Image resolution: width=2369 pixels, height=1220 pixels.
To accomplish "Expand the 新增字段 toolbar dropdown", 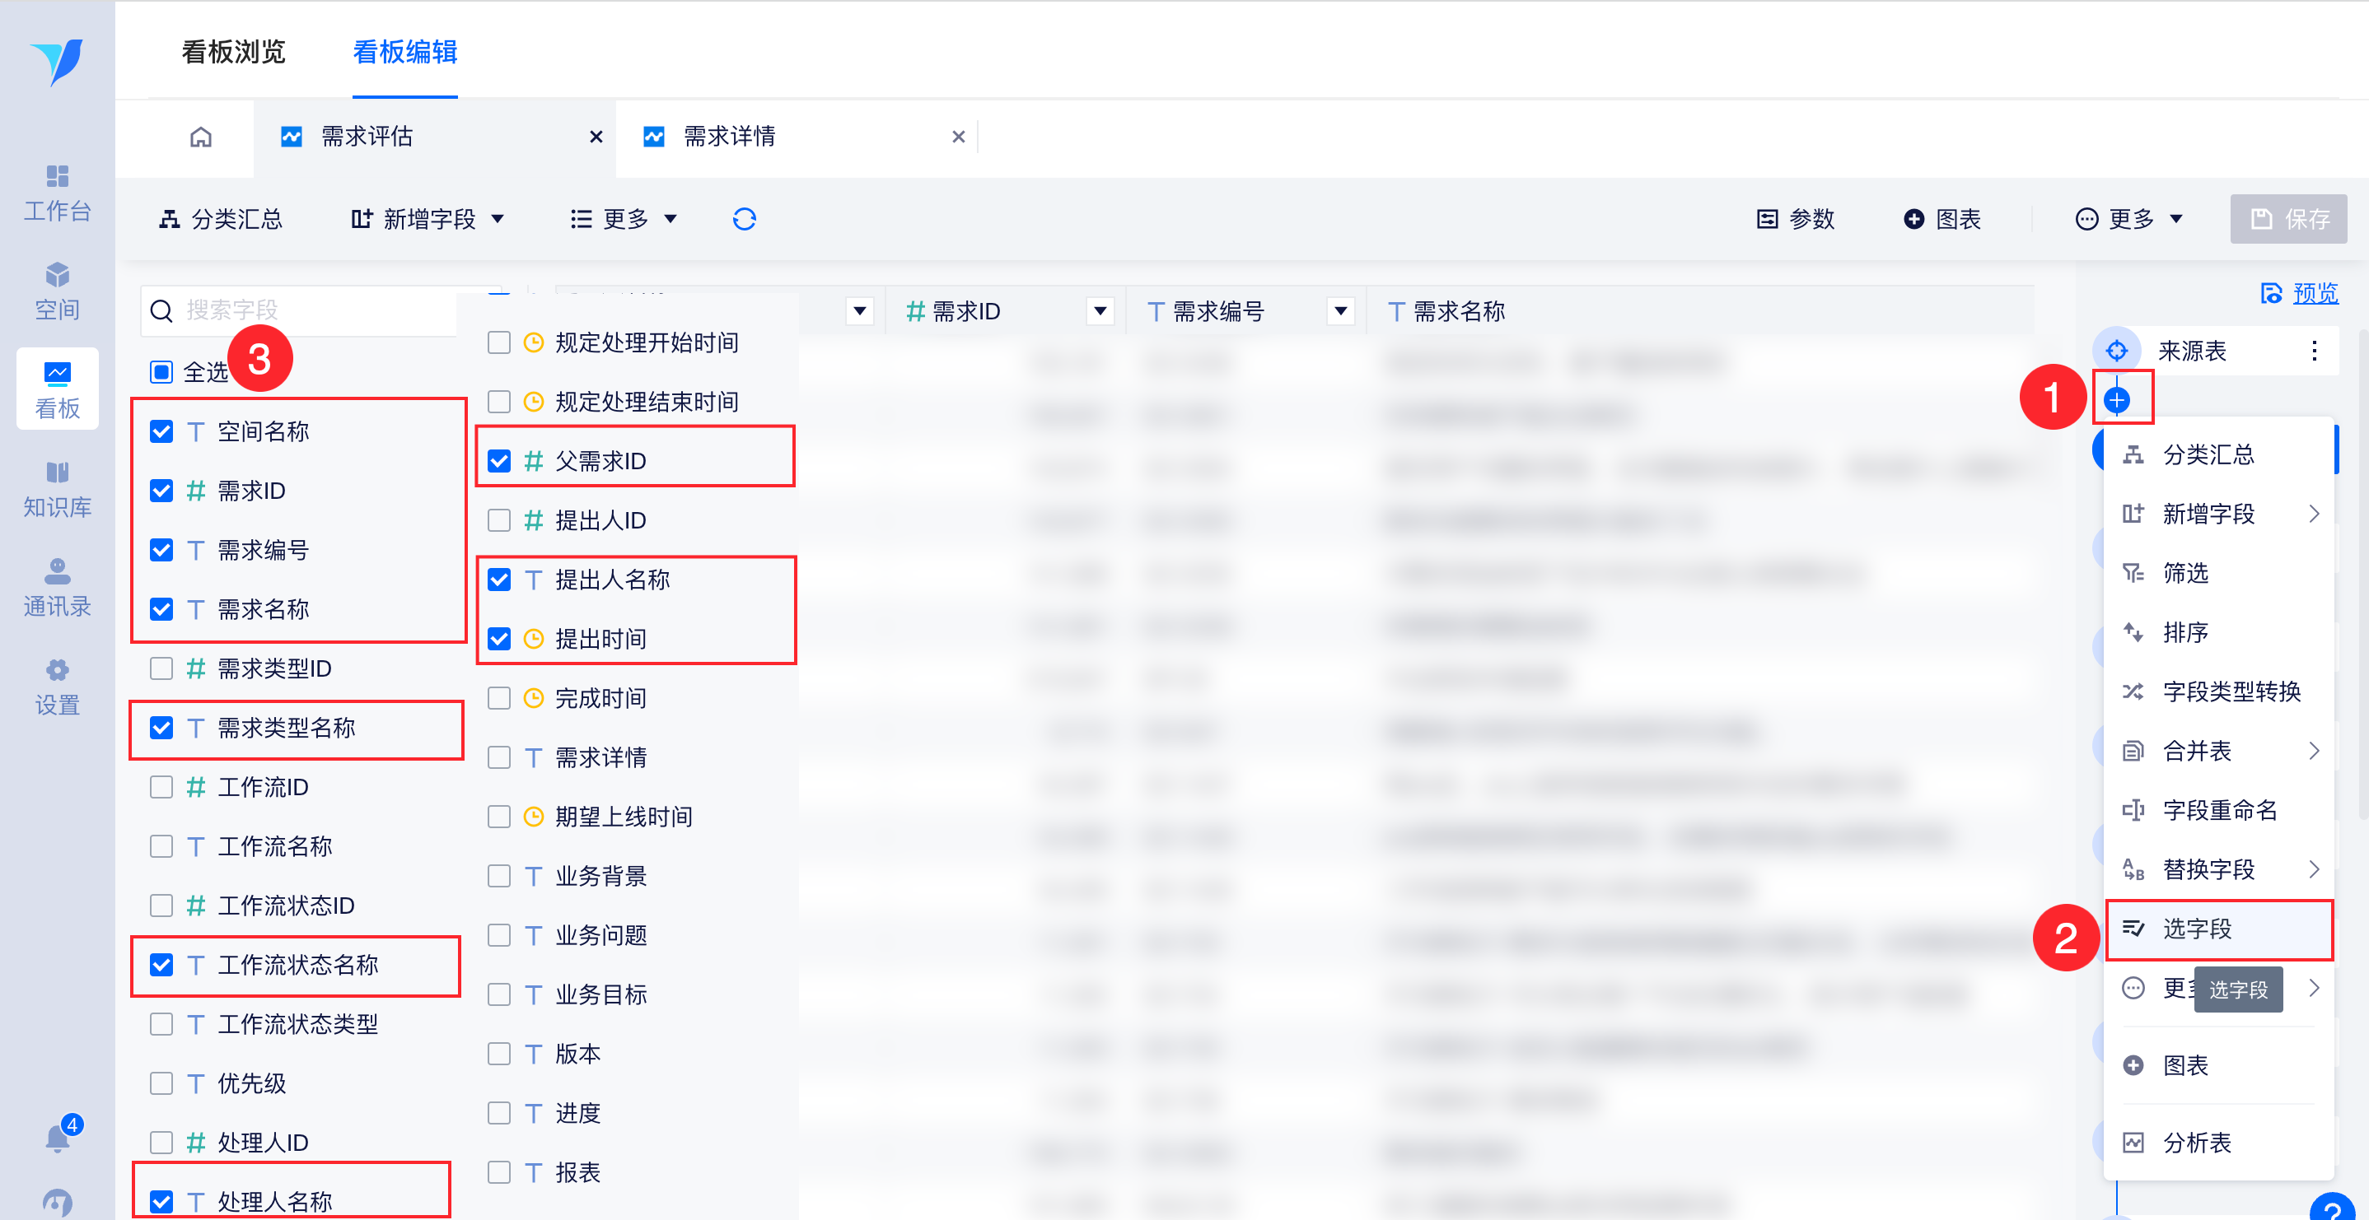I will click(428, 219).
